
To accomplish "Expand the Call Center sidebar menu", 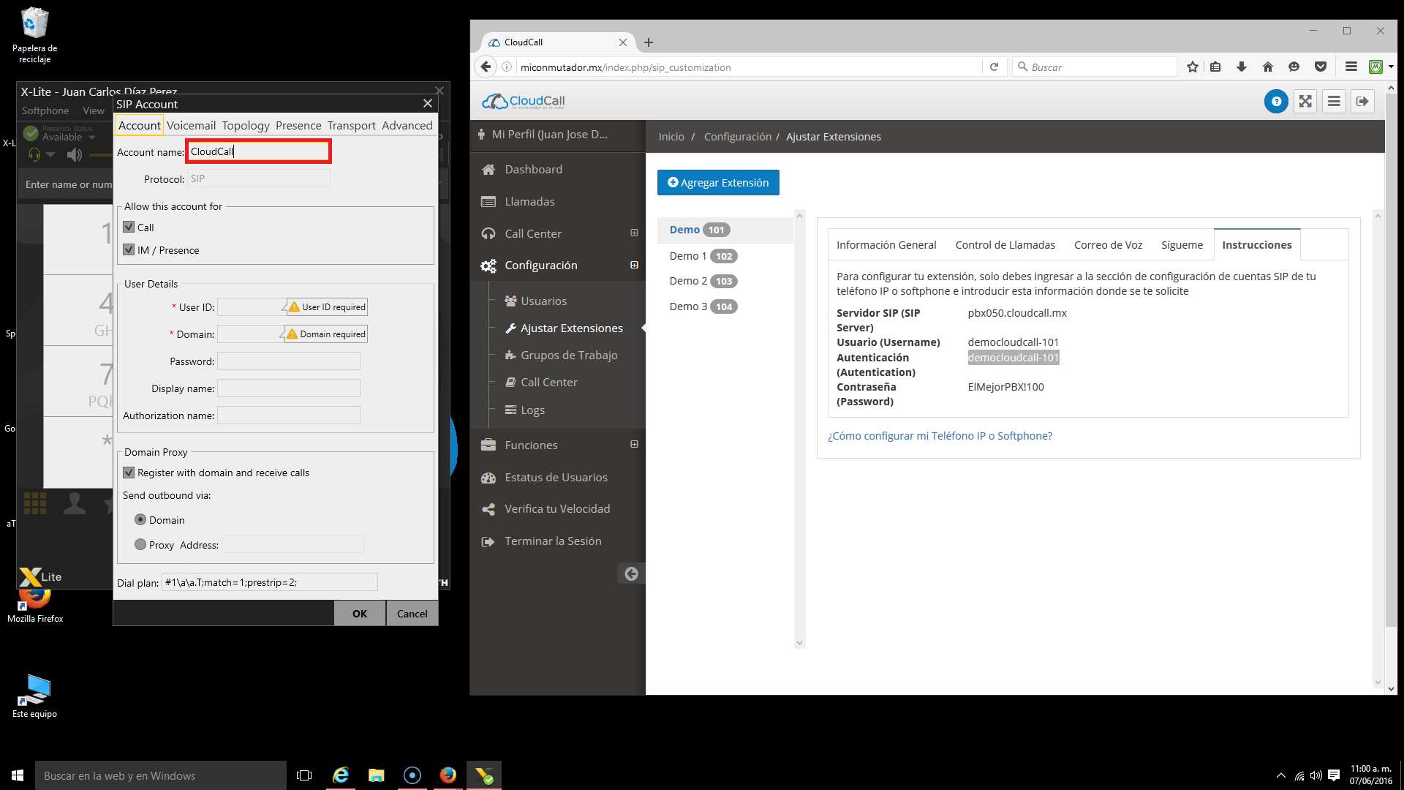I will tap(634, 233).
